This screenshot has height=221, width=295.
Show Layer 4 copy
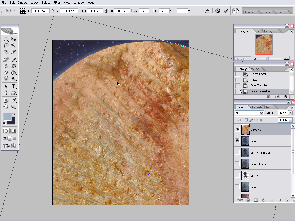coord(237,164)
